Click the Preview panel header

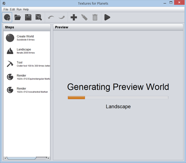118,27
